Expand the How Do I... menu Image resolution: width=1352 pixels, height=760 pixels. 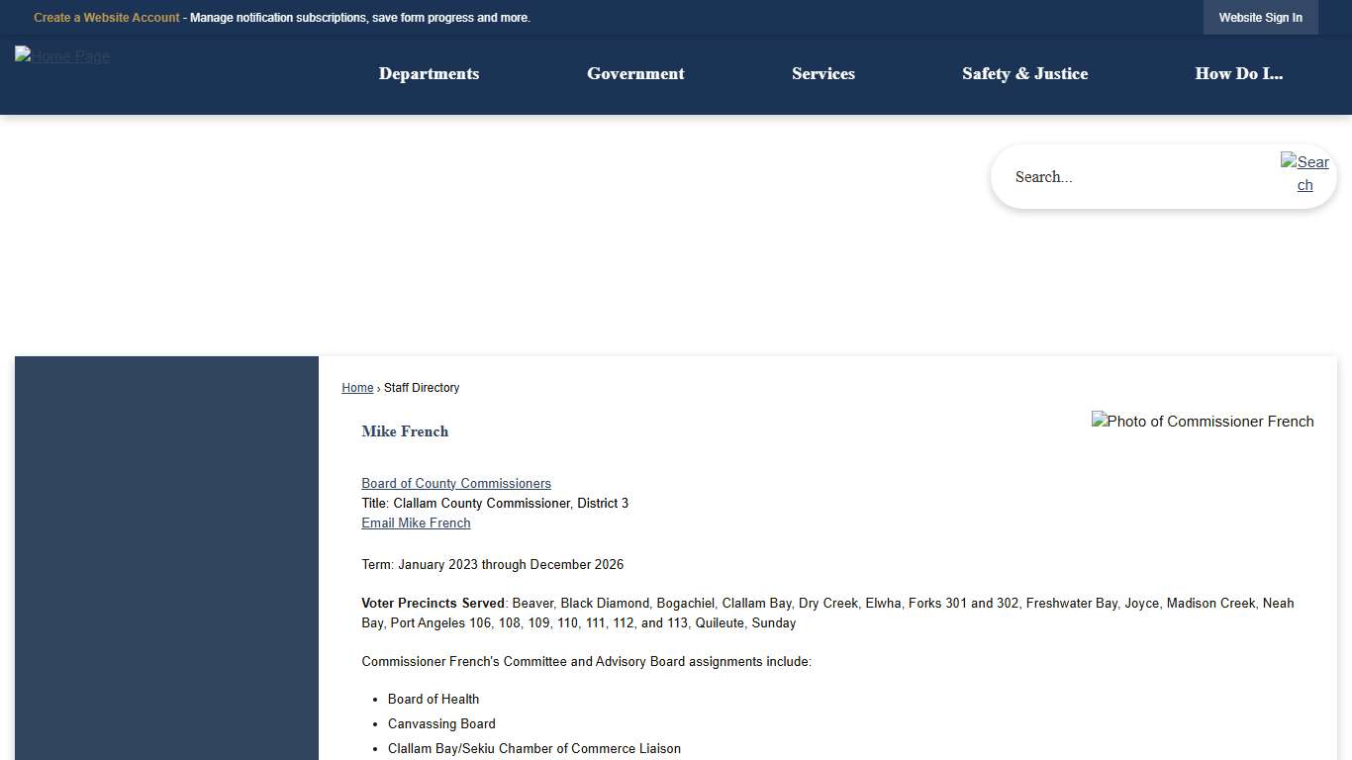click(1238, 74)
